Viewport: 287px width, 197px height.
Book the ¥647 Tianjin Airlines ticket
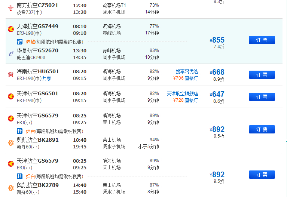click(x=262, y=97)
